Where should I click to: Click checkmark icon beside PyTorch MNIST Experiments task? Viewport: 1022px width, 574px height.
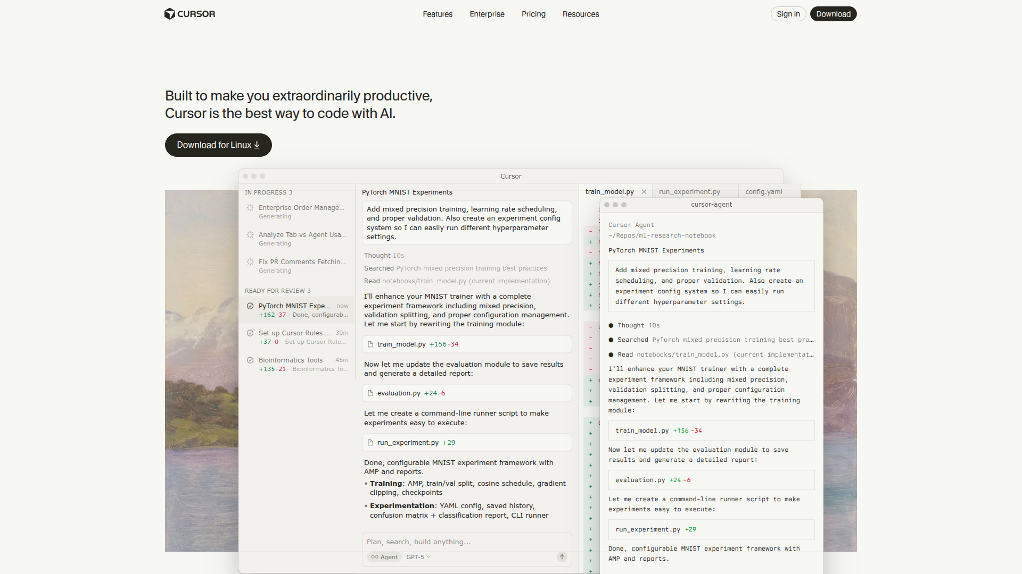point(250,306)
